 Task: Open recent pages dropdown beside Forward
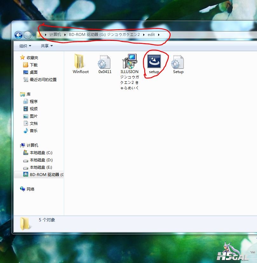(34, 35)
